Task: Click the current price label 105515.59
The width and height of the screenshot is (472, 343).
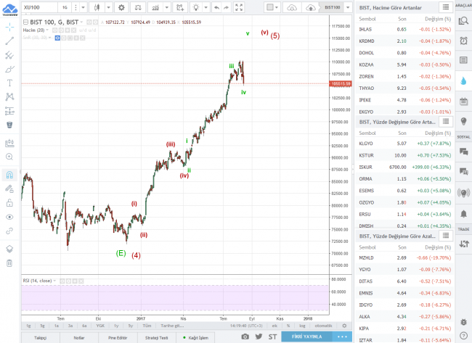Action: click(x=341, y=83)
